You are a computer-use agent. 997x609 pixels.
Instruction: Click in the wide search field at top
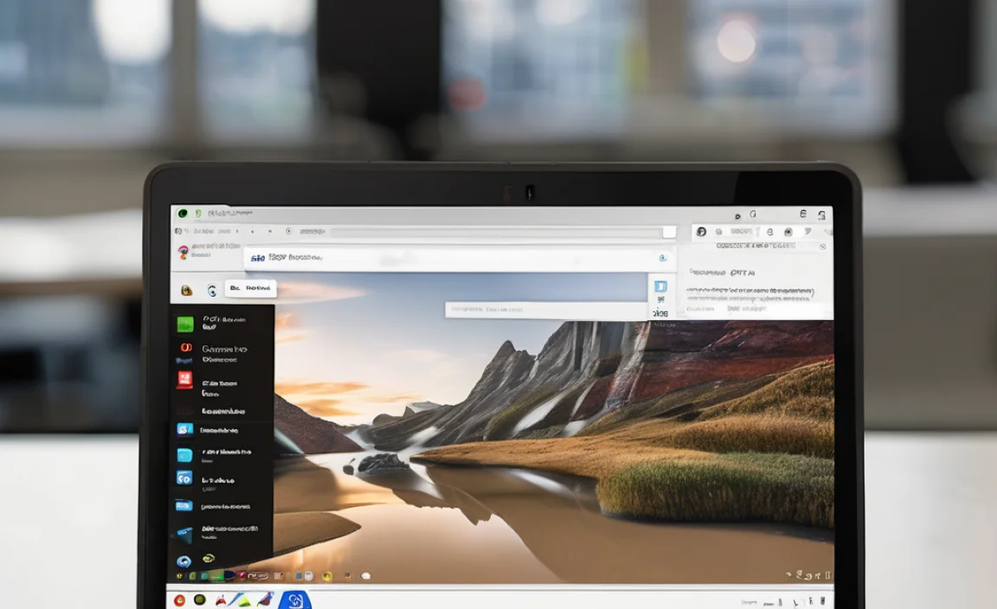(450, 258)
